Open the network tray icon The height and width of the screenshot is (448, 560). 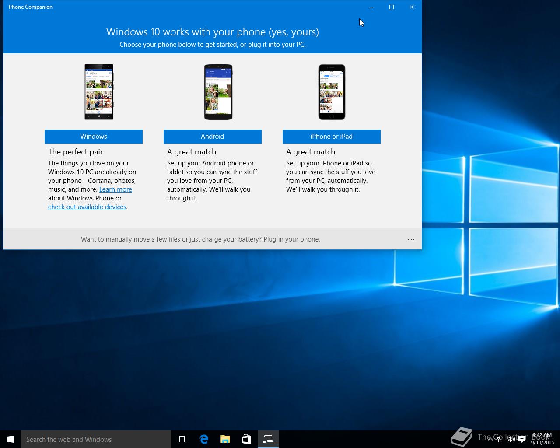coord(501,439)
